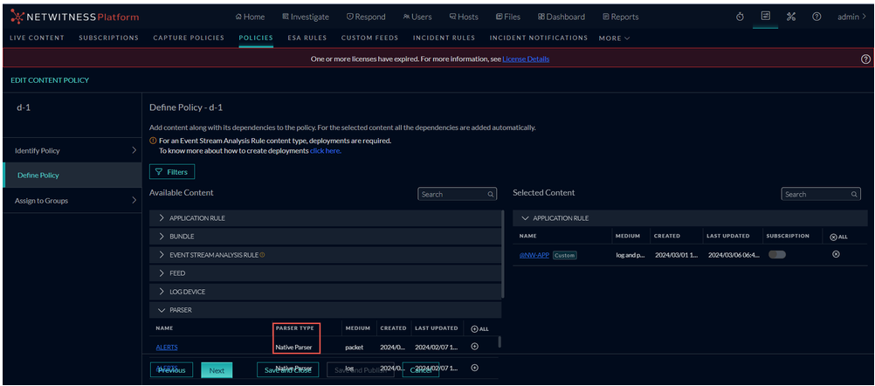Open the packet ALERTS parser link
This screenshot has height=386, width=875.
click(x=167, y=347)
